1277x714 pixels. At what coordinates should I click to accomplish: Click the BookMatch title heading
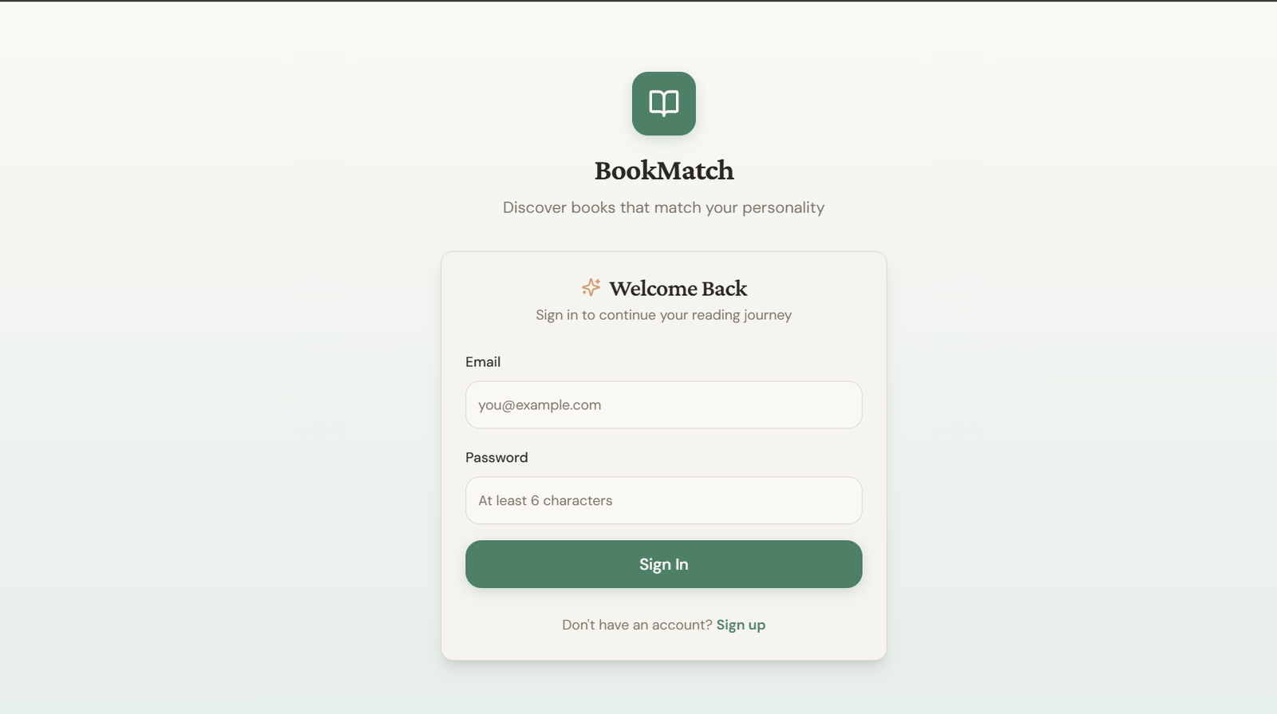click(x=663, y=171)
